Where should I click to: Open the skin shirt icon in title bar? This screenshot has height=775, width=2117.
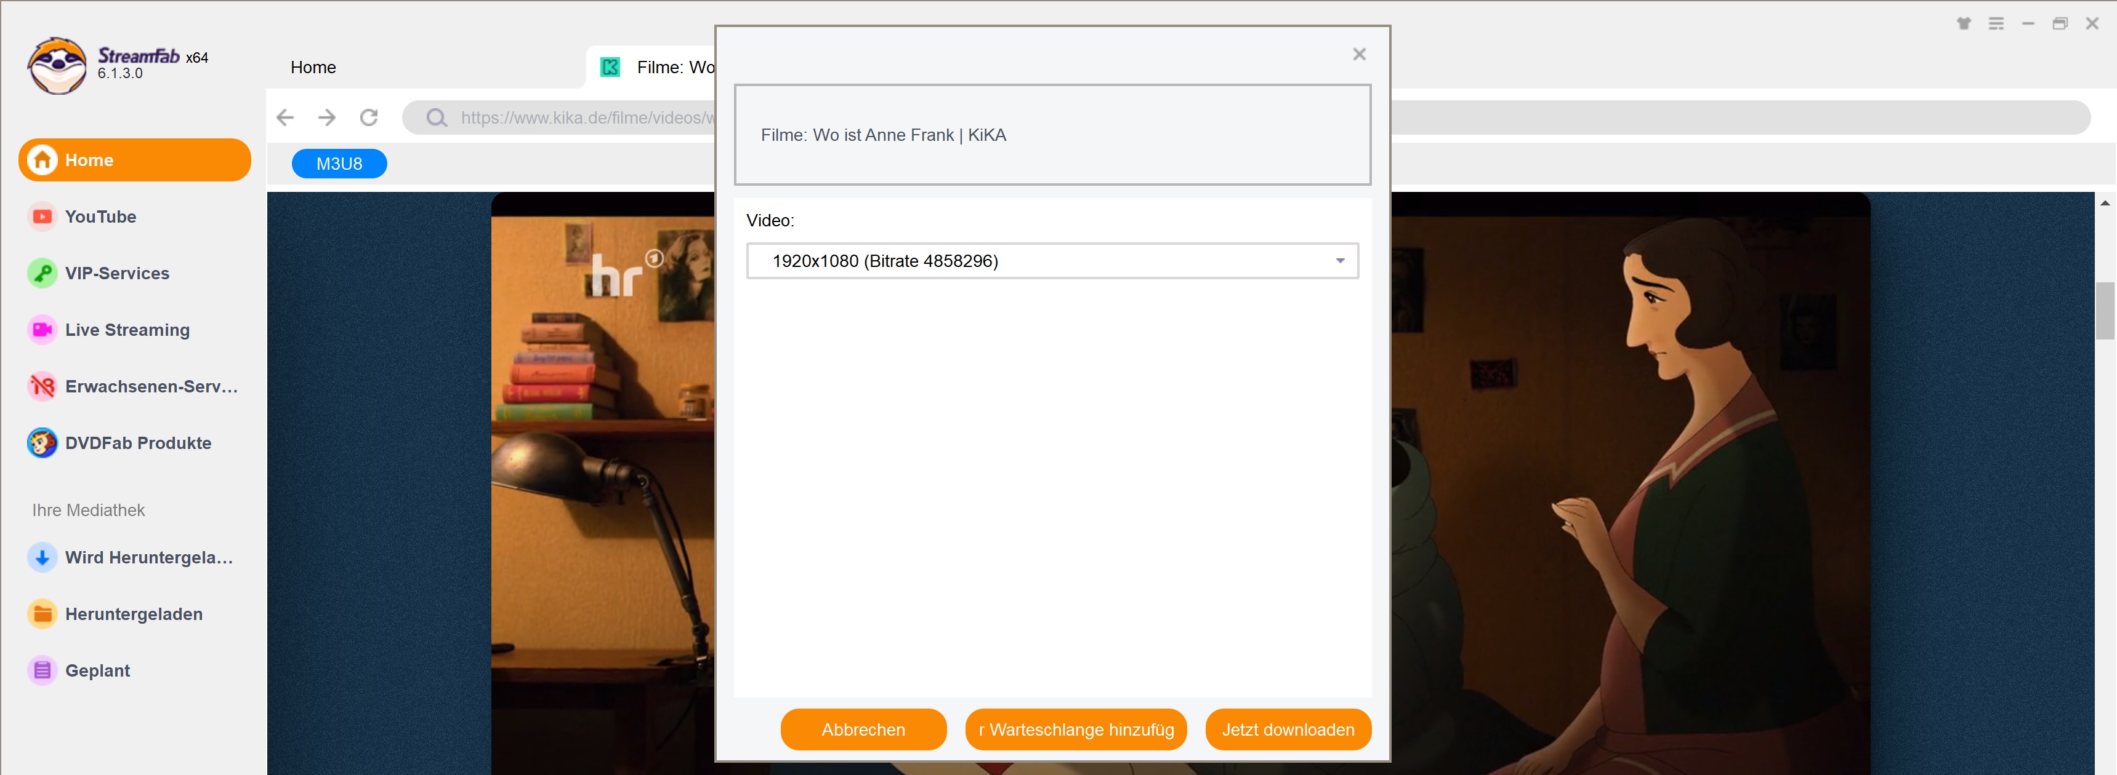coord(1963,23)
